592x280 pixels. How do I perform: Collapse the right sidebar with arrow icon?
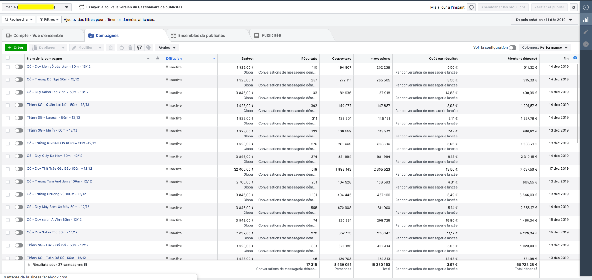pyautogui.click(x=586, y=7)
